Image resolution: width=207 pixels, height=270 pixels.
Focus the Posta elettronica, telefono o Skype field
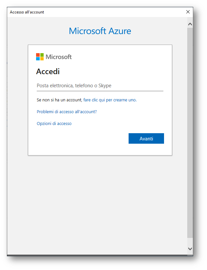coord(100,86)
